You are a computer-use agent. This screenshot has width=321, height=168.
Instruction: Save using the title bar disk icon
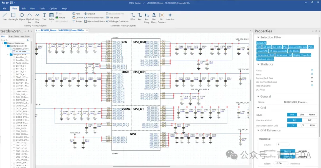point(11,3)
